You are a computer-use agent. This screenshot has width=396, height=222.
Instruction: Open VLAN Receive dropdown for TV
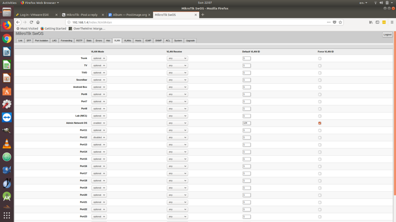[x=177, y=66]
